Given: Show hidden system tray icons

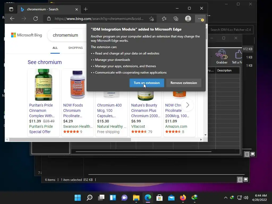Looking at the screenshot, I should [x=226, y=198].
